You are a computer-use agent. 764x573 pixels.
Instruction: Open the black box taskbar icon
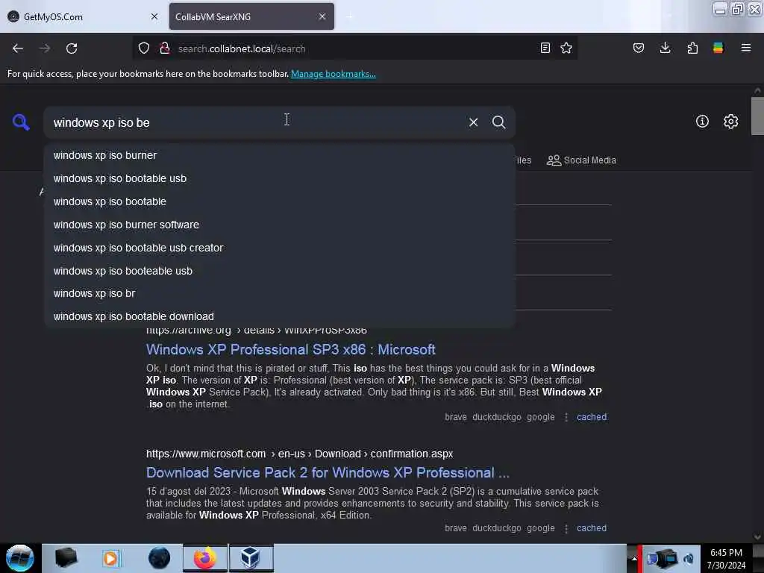click(x=66, y=558)
